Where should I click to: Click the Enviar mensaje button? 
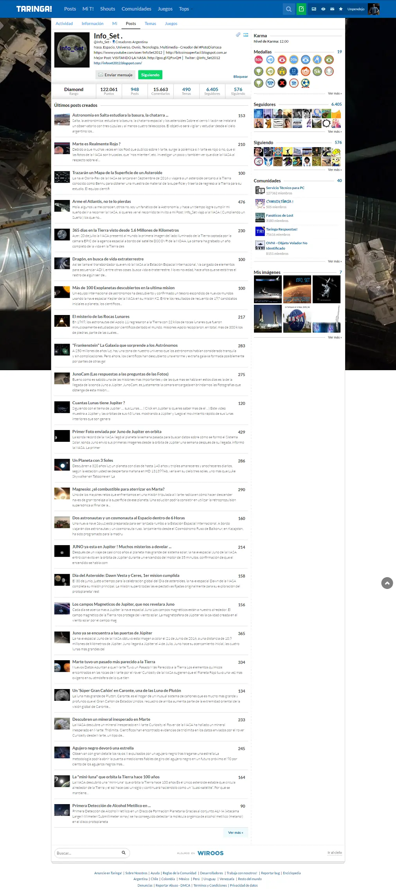coord(115,75)
